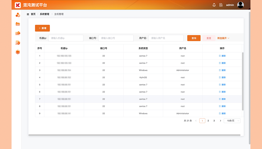This screenshot has height=149, width=262.
Task: Focus the 机器ip input field
Action: tap(66, 38)
